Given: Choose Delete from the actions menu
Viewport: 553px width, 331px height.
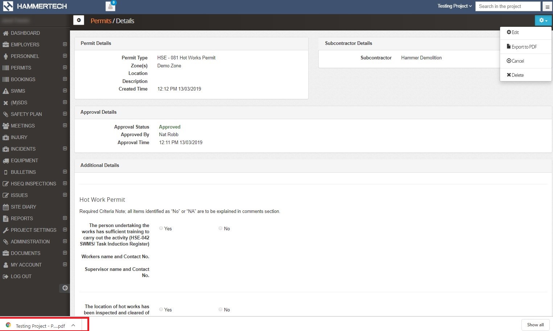Looking at the screenshot, I should [517, 75].
